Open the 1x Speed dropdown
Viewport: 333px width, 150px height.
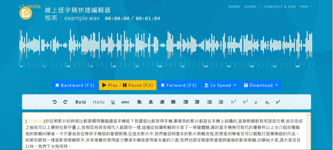coord(220,85)
